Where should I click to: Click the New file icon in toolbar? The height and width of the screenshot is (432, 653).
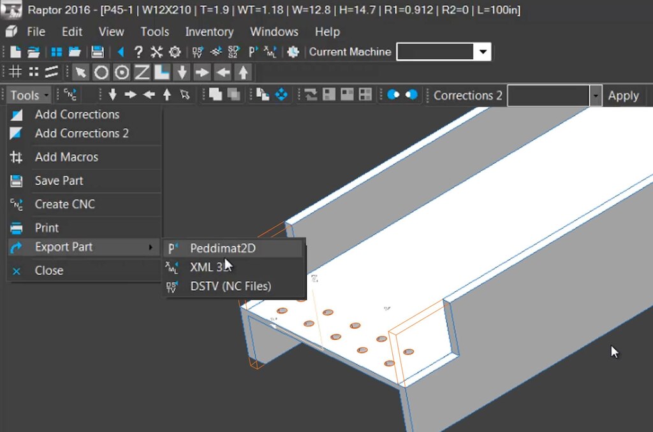[x=15, y=52]
